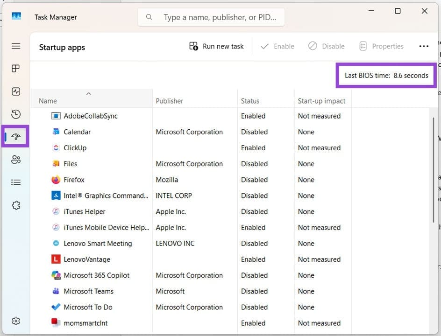Click Enabled status in ClickUp row

[x=253, y=148]
